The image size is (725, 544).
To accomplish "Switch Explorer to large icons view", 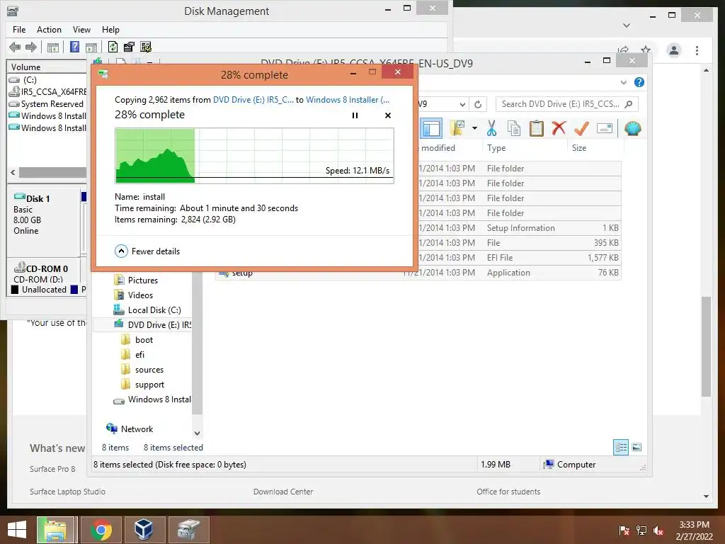I will coord(636,447).
